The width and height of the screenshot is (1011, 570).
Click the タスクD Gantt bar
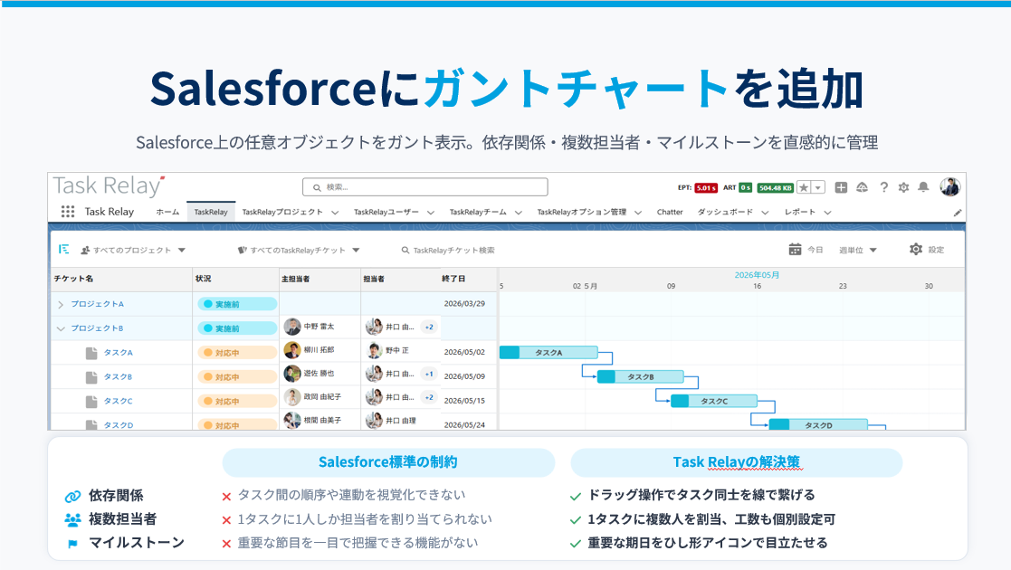click(x=818, y=425)
